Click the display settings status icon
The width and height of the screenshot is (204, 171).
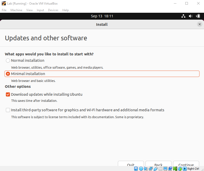(x=165, y=169)
